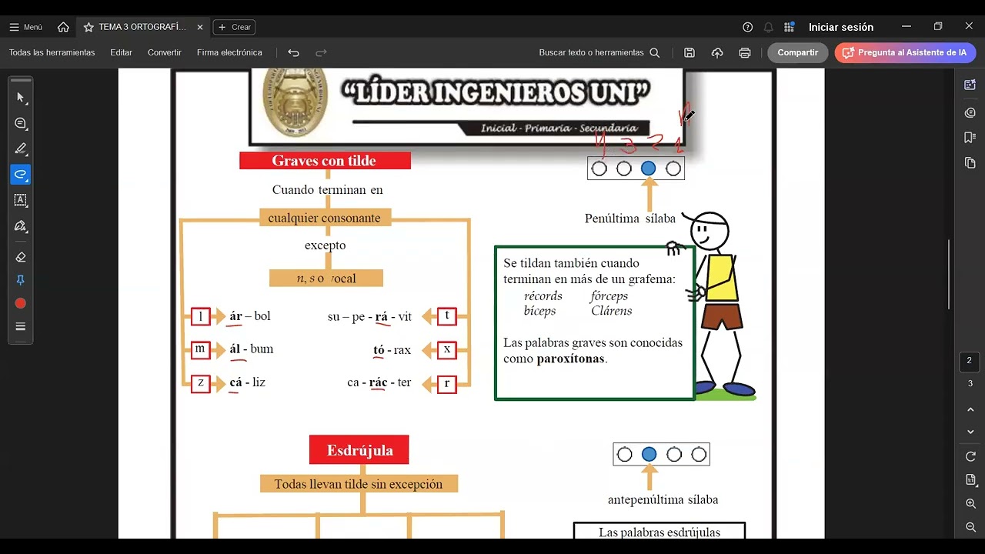
Task: Choose the sign fountain pen tool
Action: pos(21,225)
